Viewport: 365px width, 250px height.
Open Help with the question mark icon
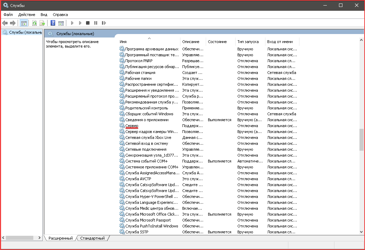point(53,23)
